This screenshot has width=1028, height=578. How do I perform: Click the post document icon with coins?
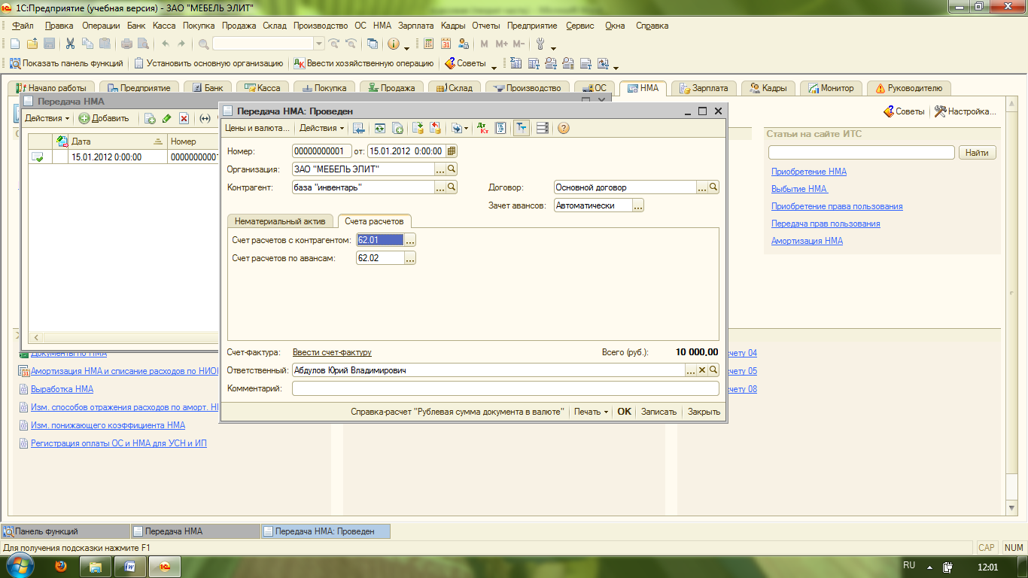click(x=418, y=128)
